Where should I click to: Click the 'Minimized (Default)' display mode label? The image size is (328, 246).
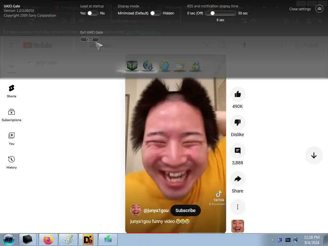tap(133, 13)
